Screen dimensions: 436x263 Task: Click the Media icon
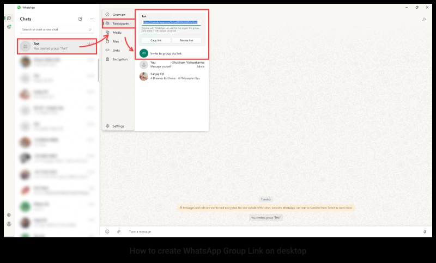tap(107, 33)
